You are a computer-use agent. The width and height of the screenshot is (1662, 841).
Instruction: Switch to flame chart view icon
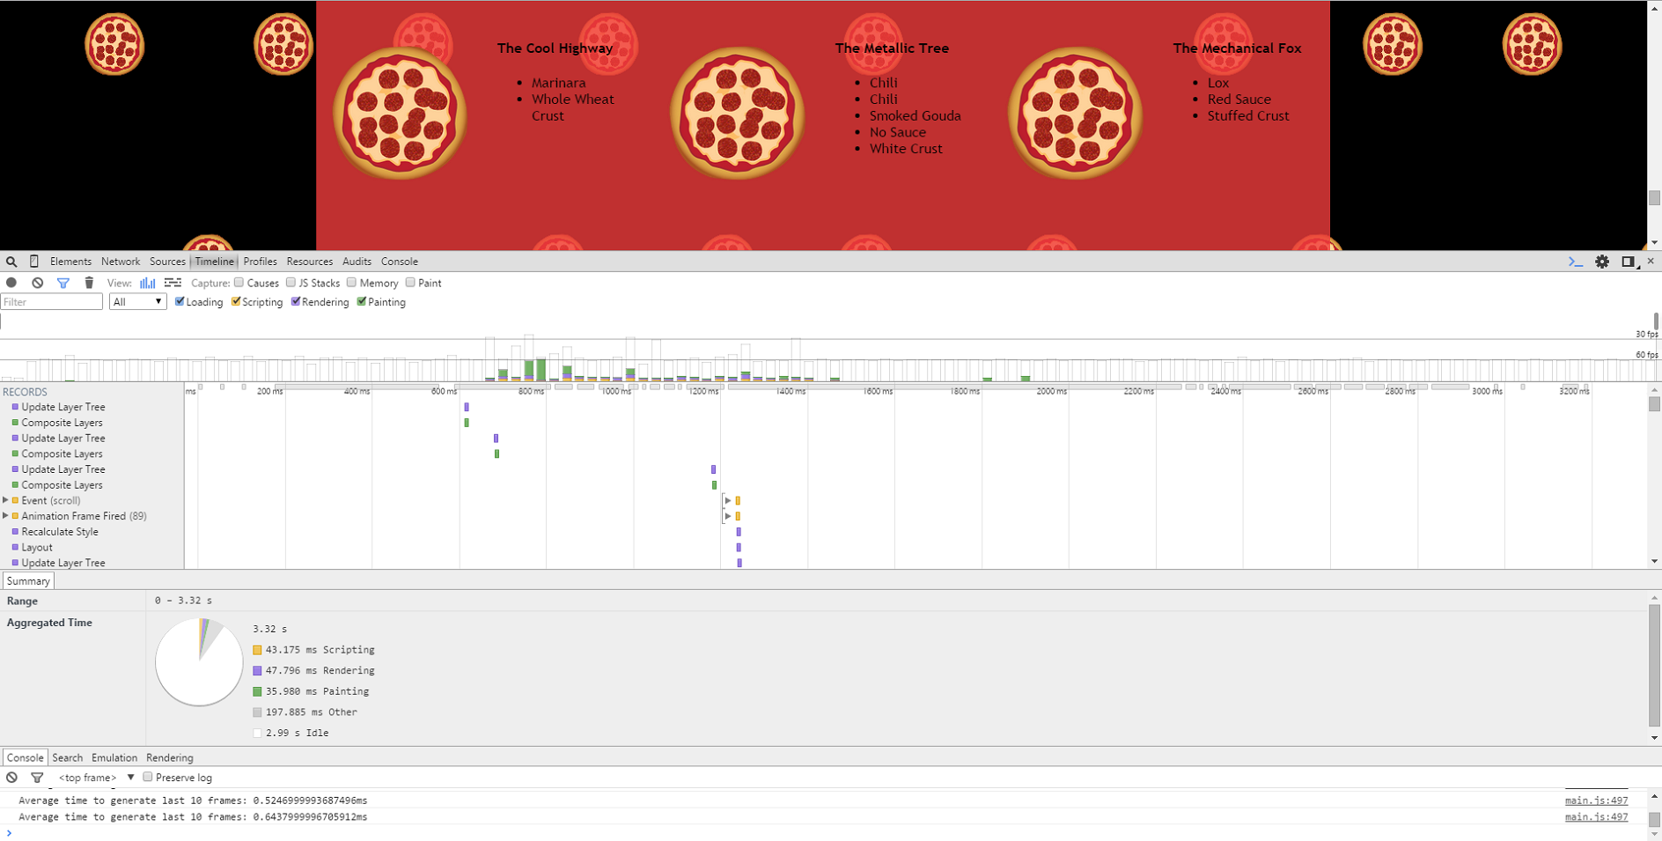pos(173,283)
